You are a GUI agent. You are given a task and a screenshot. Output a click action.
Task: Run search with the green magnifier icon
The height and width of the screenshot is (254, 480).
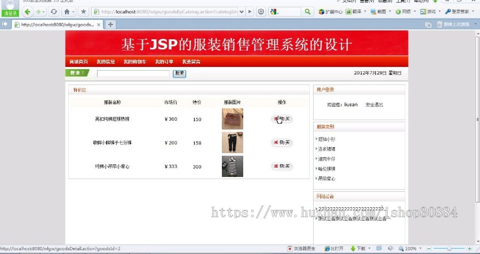pos(307,12)
